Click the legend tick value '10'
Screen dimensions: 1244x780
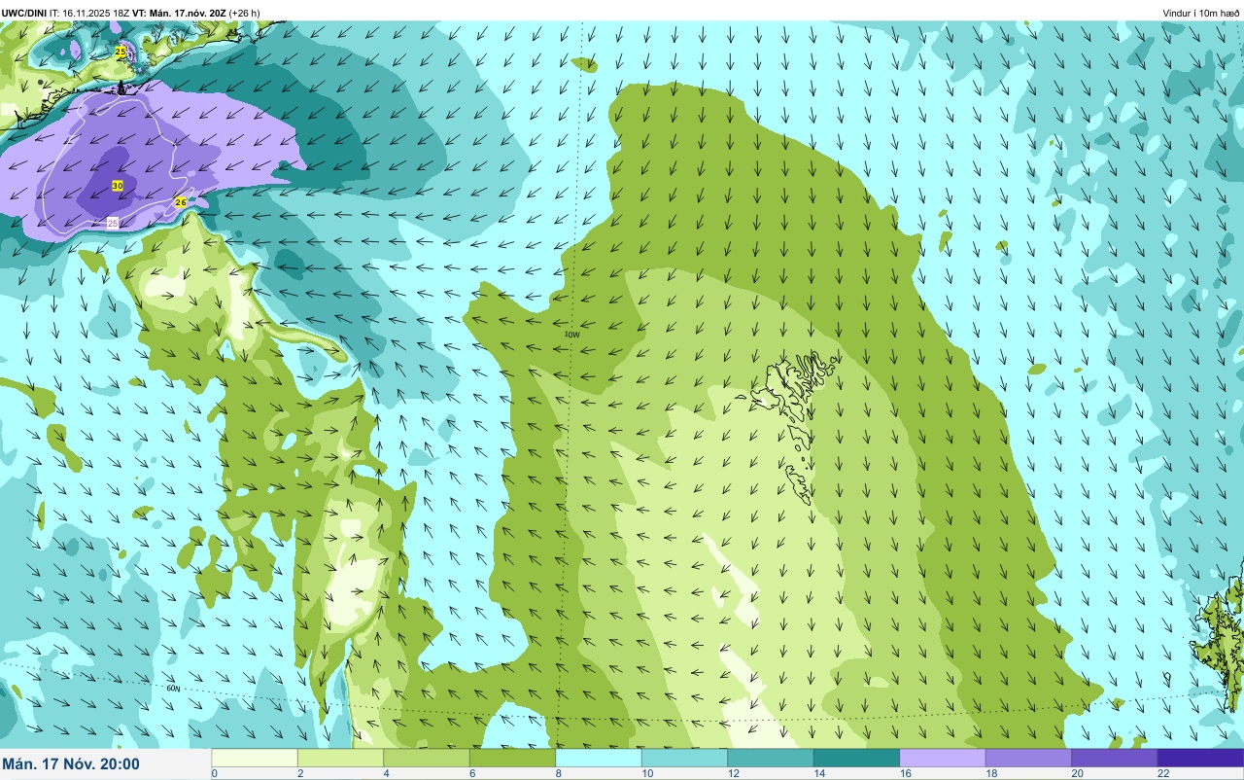click(647, 774)
